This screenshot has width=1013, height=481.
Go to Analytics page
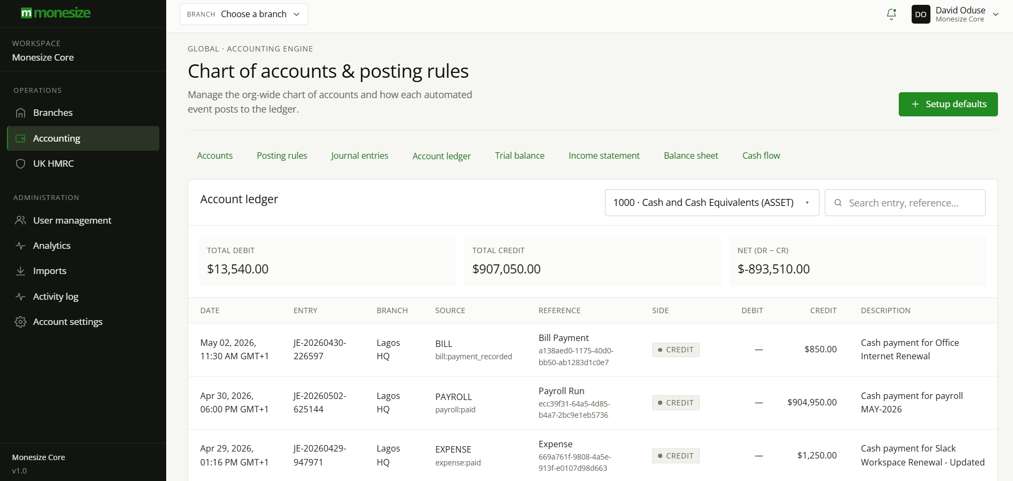point(83,246)
